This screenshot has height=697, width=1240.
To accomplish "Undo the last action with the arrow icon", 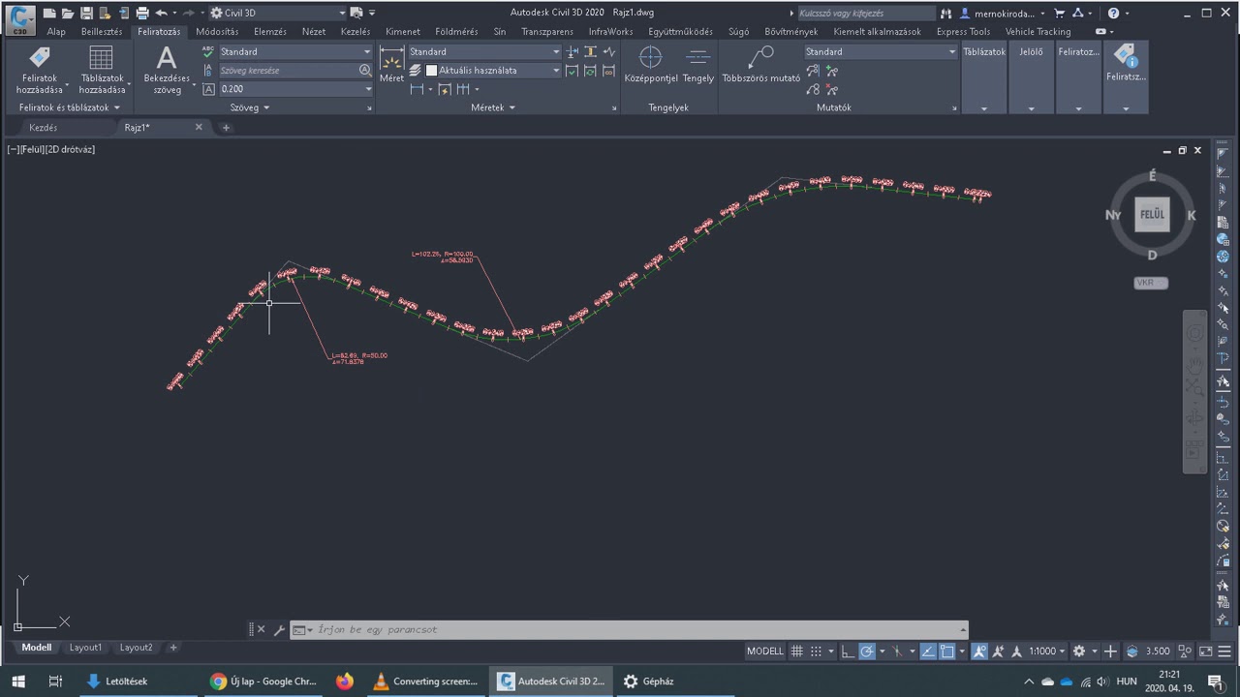I will [161, 14].
